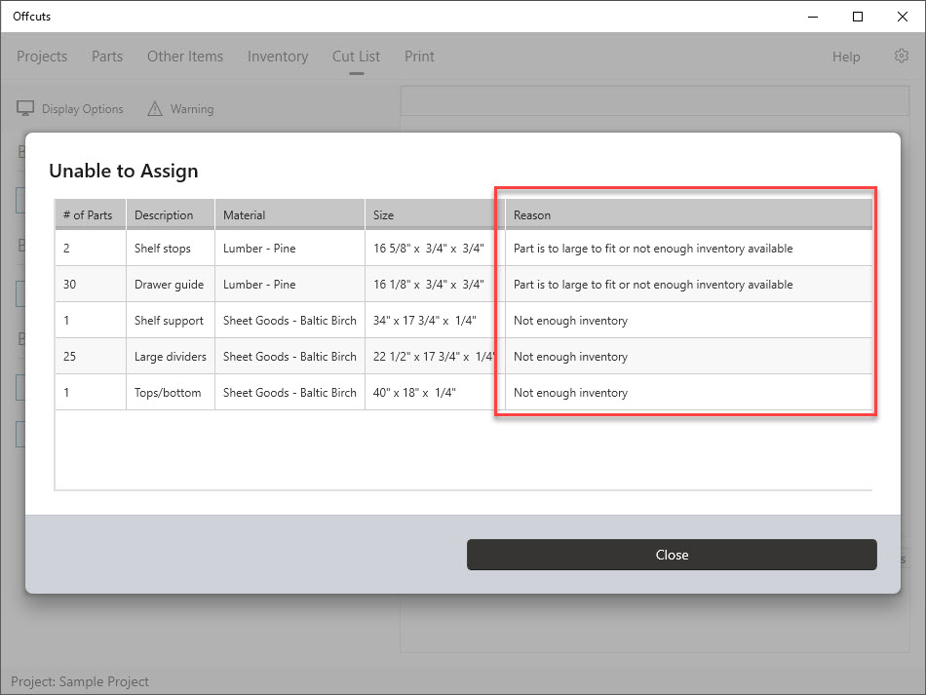
Task: Click the Reason column header
Action: [x=688, y=215]
